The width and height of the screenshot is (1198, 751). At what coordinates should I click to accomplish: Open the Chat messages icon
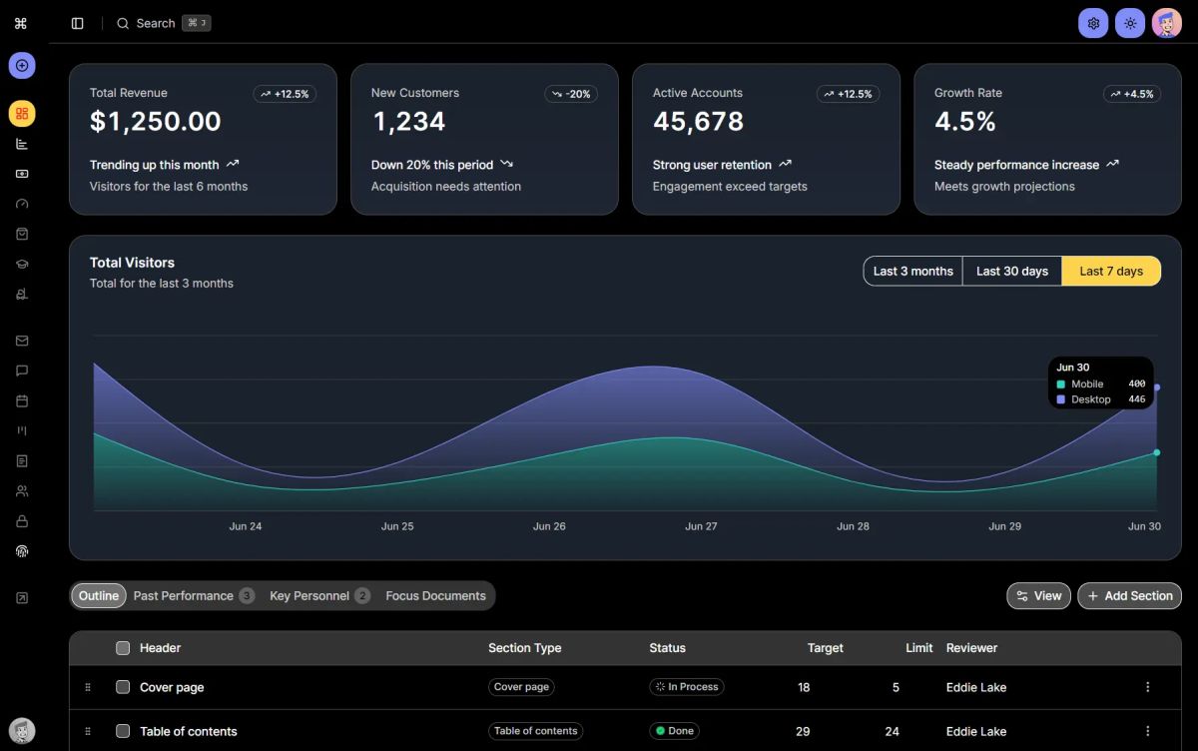(21, 371)
